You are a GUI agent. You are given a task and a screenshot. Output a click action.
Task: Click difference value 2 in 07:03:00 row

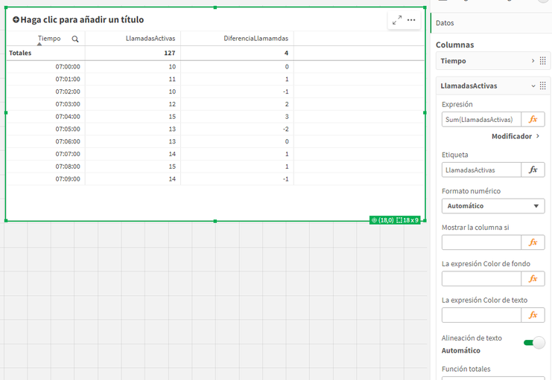coord(287,104)
